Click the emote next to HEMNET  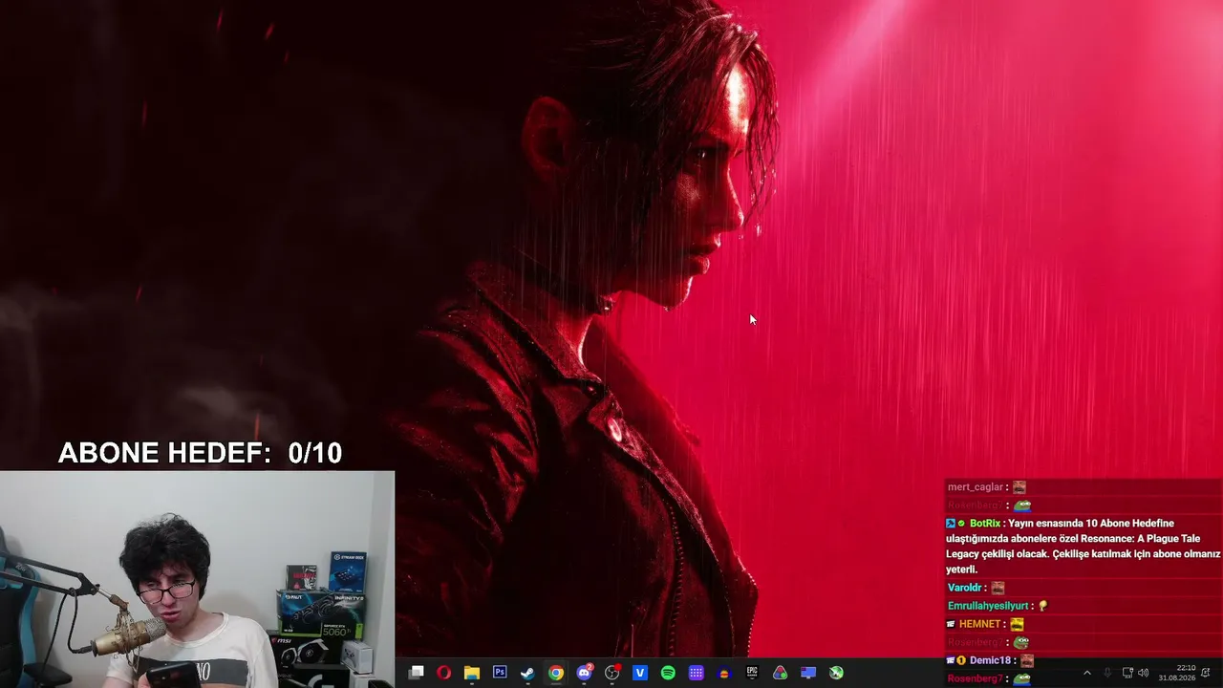[1017, 624]
